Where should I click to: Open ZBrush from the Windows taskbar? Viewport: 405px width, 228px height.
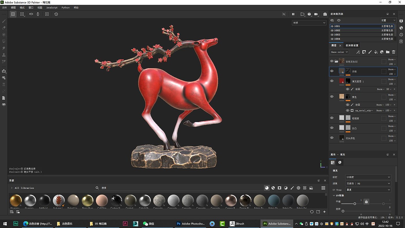click(237, 224)
